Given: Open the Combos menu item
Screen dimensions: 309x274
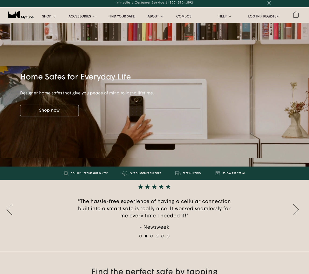Looking at the screenshot, I should pyautogui.click(x=184, y=16).
